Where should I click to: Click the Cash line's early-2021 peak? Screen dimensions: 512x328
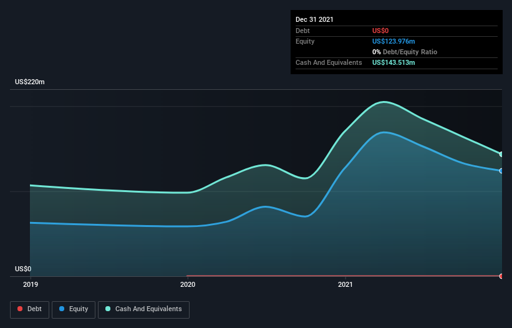(384, 102)
